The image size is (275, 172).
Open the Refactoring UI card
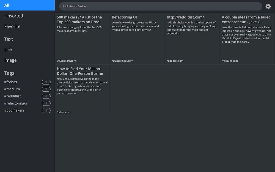point(137,39)
